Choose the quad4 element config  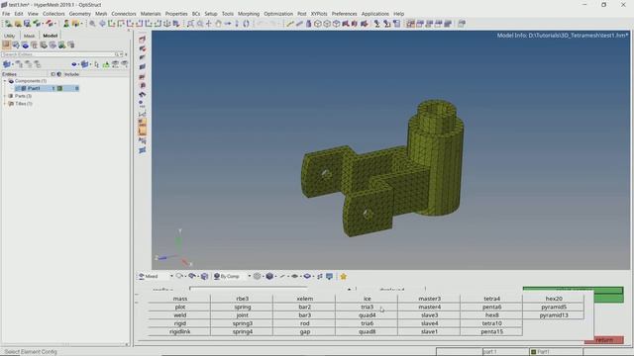tap(367, 315)
